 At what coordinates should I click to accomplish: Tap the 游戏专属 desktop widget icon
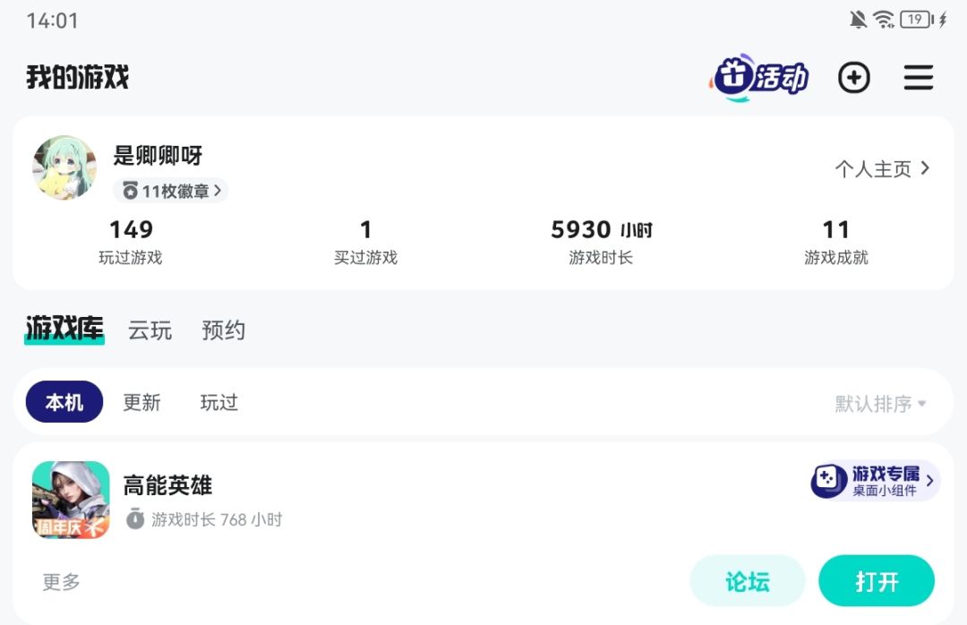click(827, 481)
